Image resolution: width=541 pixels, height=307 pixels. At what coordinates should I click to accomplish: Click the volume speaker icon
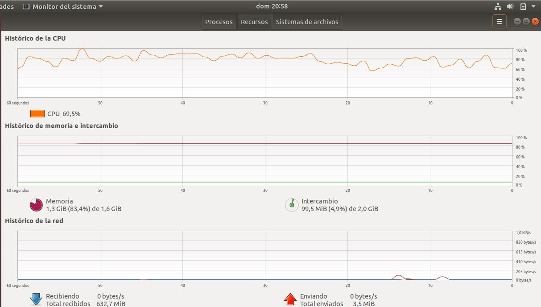511,6
